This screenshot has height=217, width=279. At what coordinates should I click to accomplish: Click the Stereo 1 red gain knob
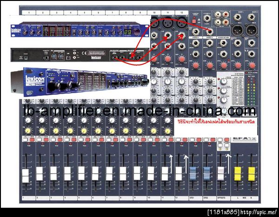(x=196, y=65)
